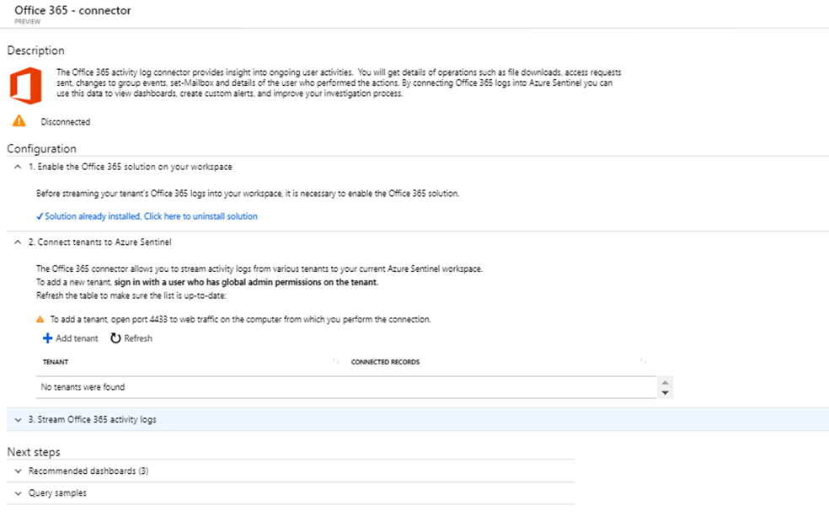The width and height of the screenshot is (829, 516).
Task: Expand Recommended dashboards (3) section
Action: point(18,471)
